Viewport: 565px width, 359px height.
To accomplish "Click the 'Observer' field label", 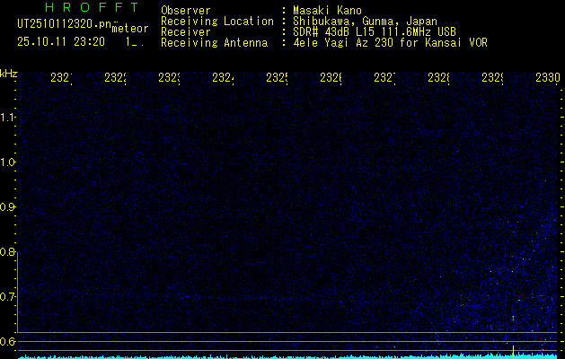I will (x=186, y=10).
